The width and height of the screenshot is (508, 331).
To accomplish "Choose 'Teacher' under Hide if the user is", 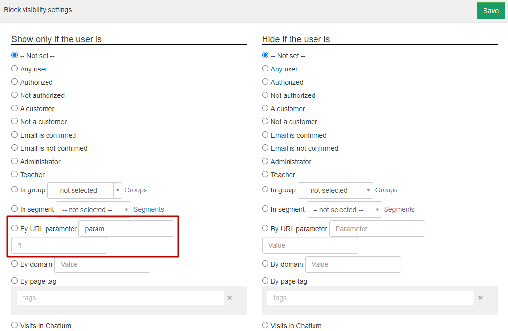I will [x=266, y=175].
